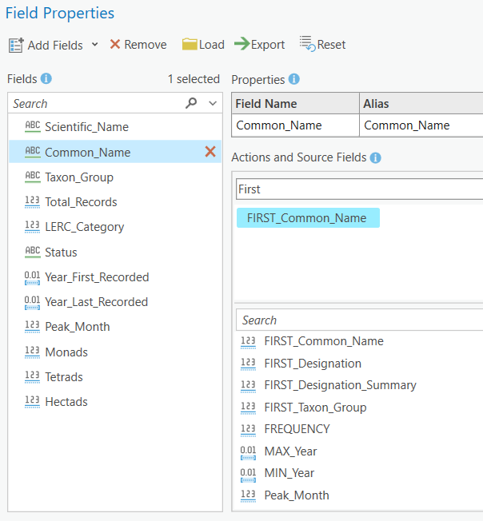Edit the Alias cell Common_Name
This screenshot has height=521, width=483.
pos(406,125)
